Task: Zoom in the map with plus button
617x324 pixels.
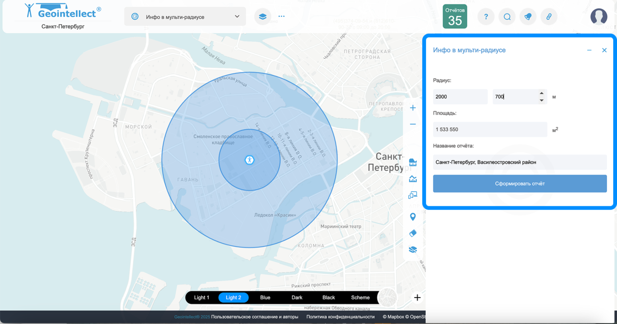Action: (x=413, y=108)
